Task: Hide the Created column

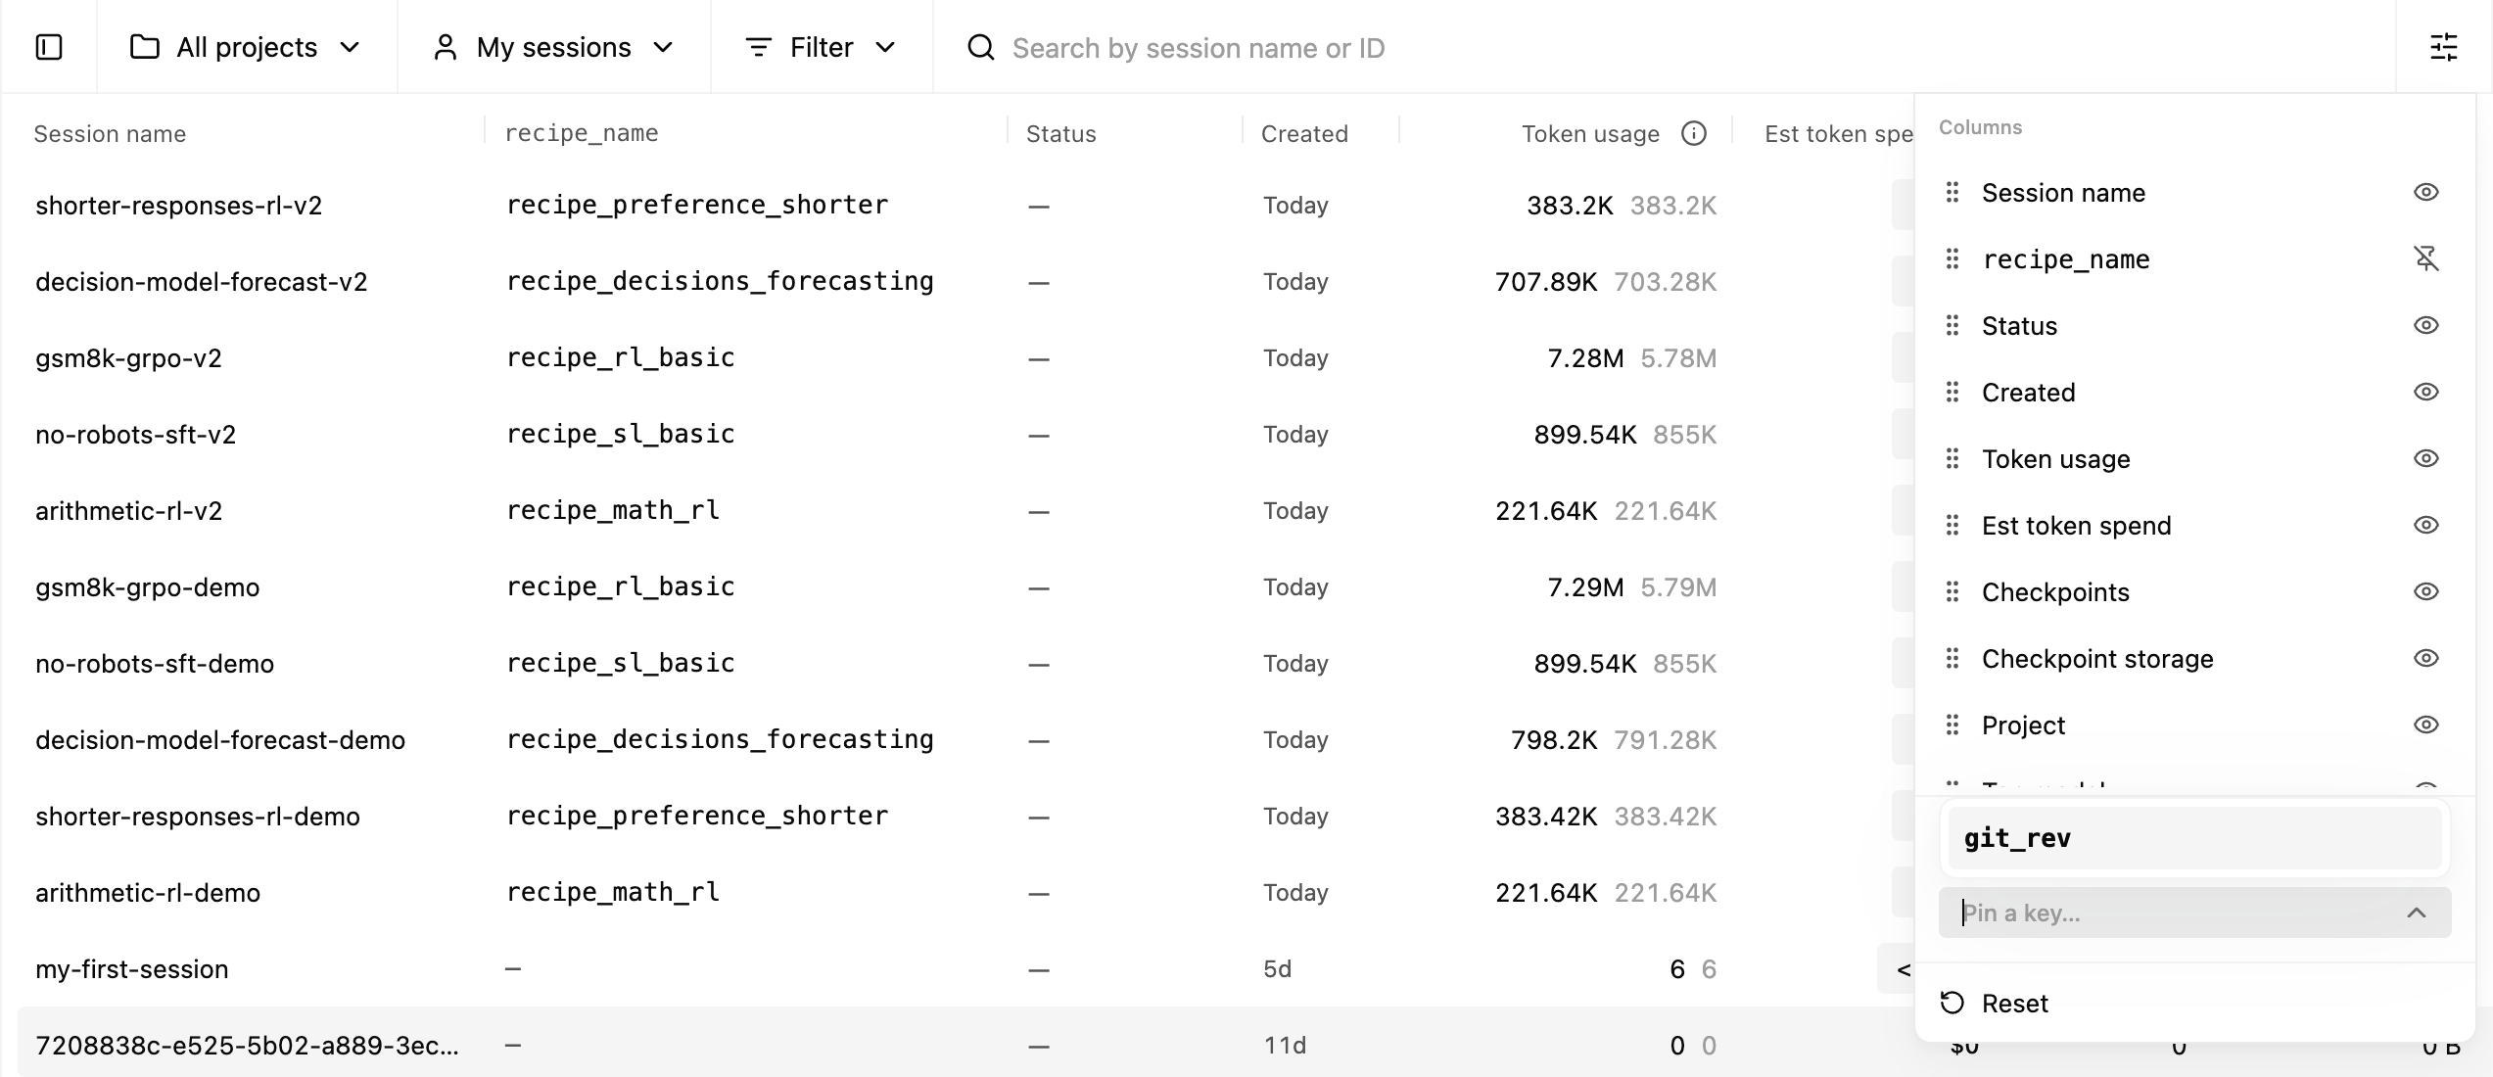Action: pos(2425,392)
